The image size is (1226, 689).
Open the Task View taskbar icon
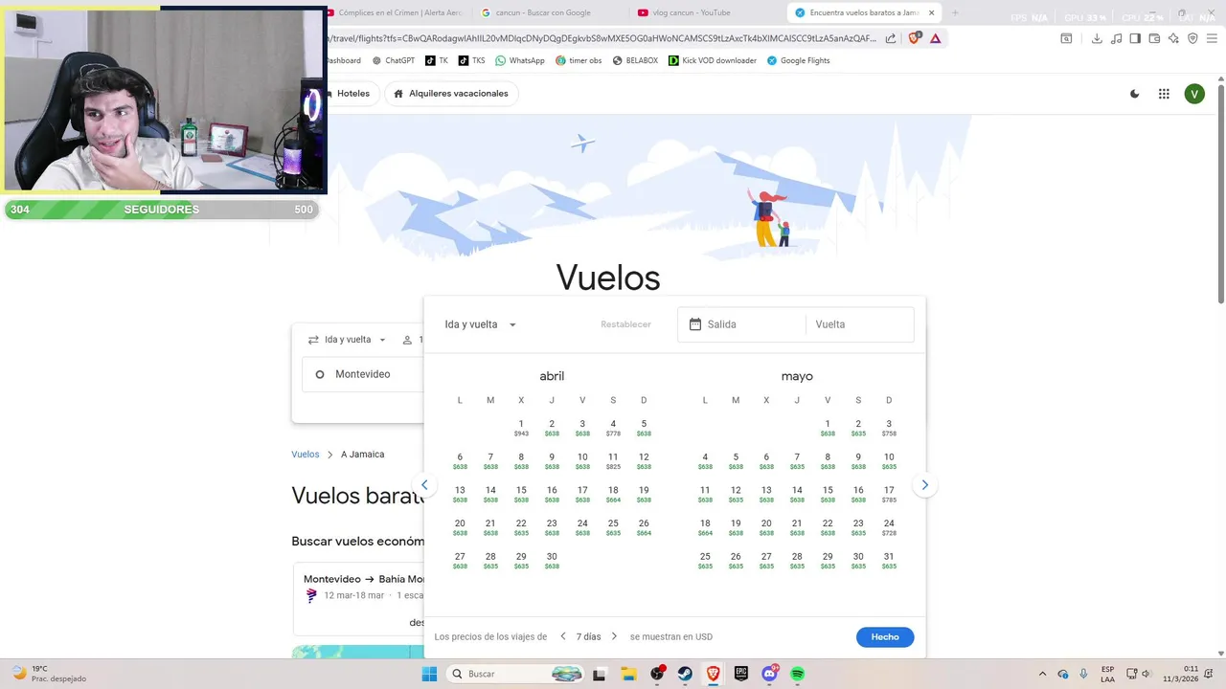tap(600, 674)
